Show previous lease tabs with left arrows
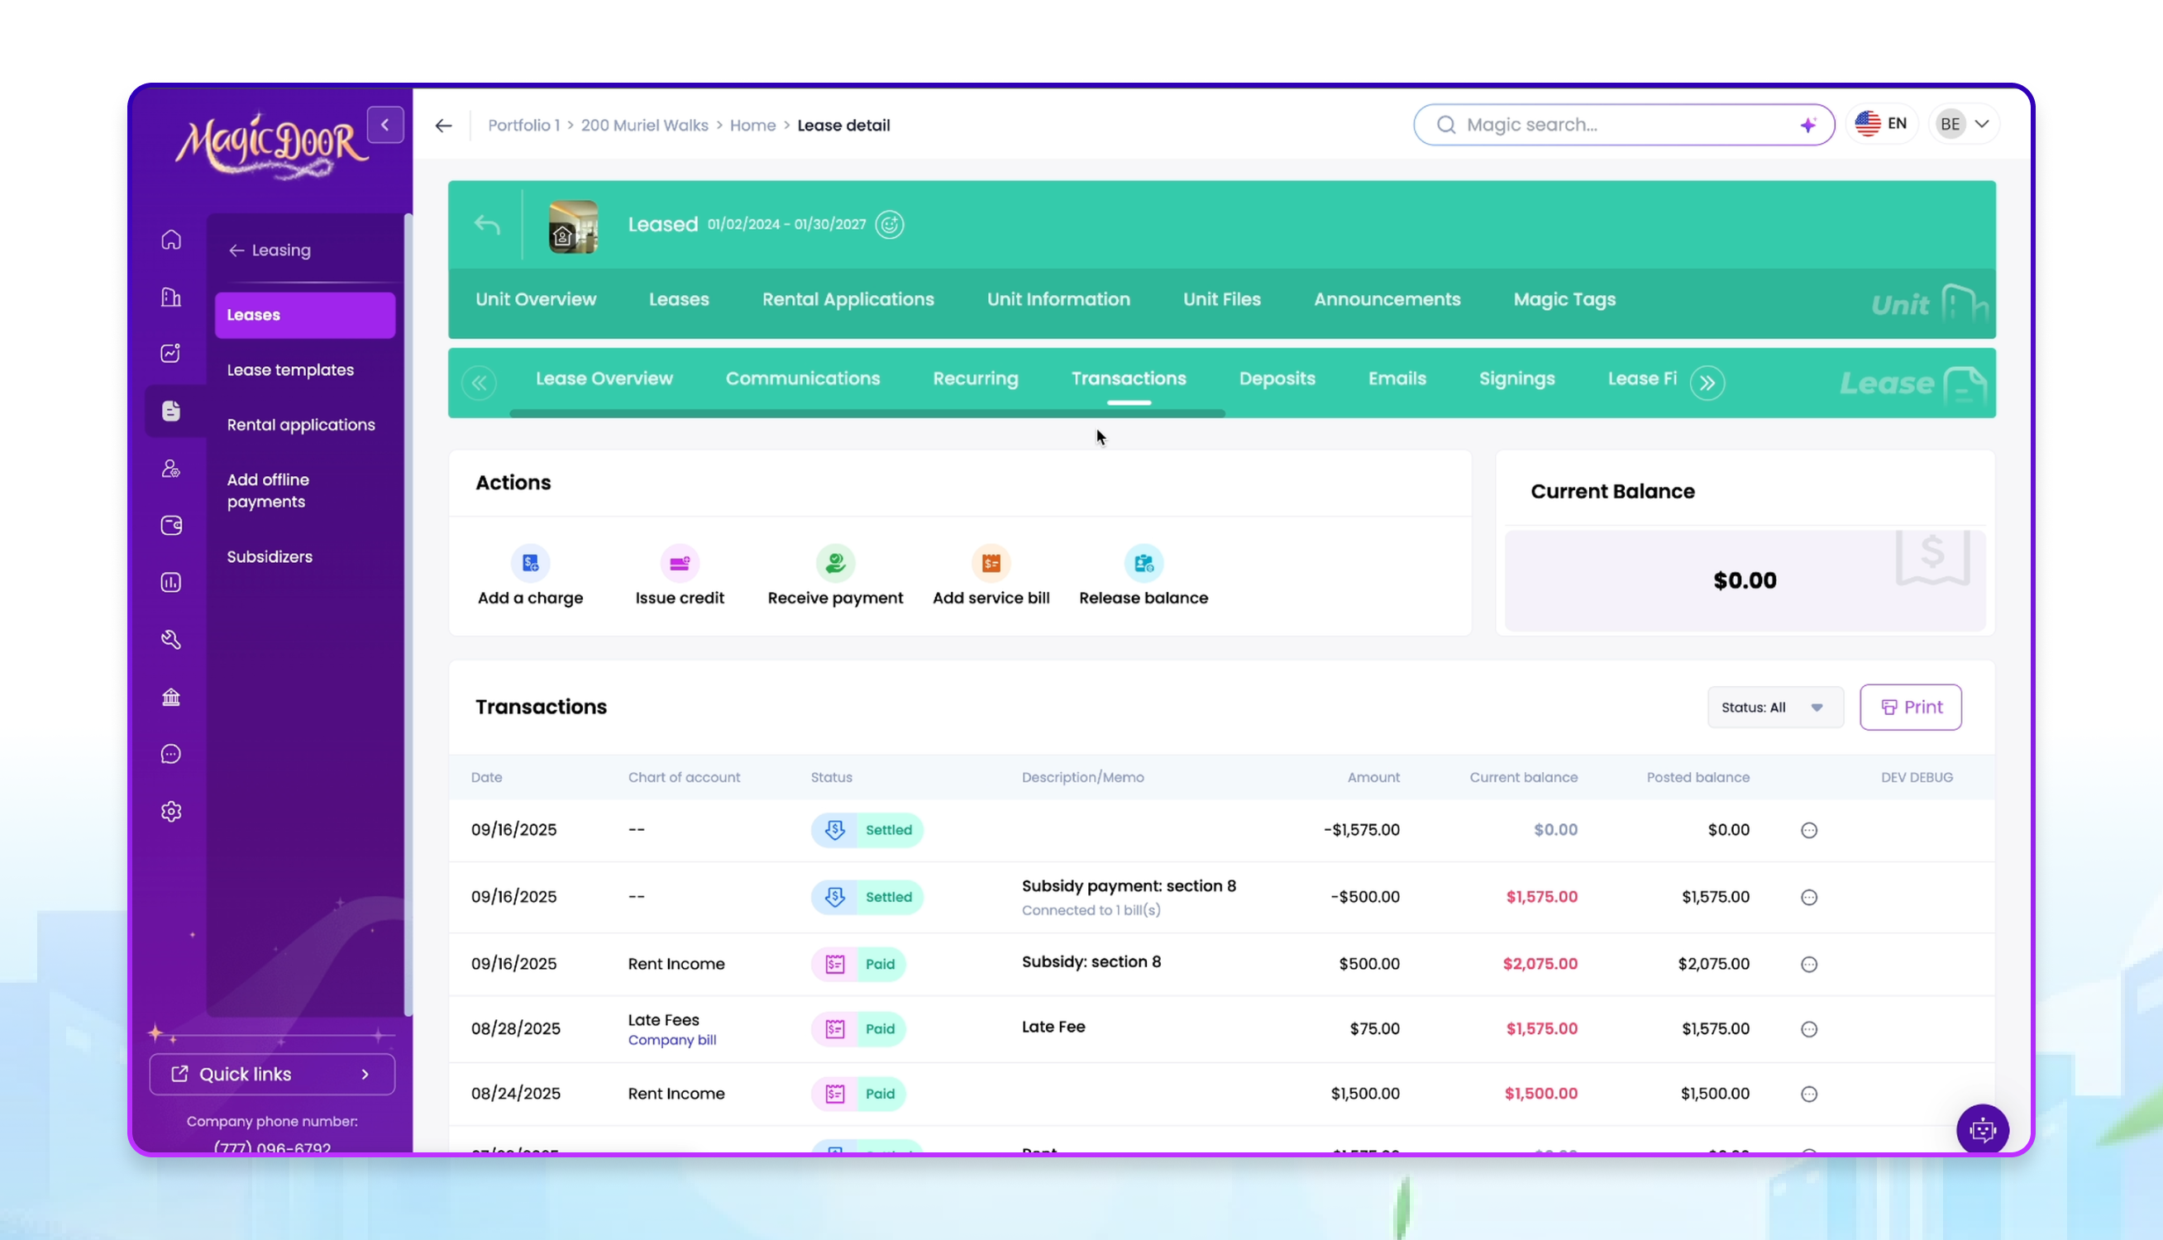 479,384
